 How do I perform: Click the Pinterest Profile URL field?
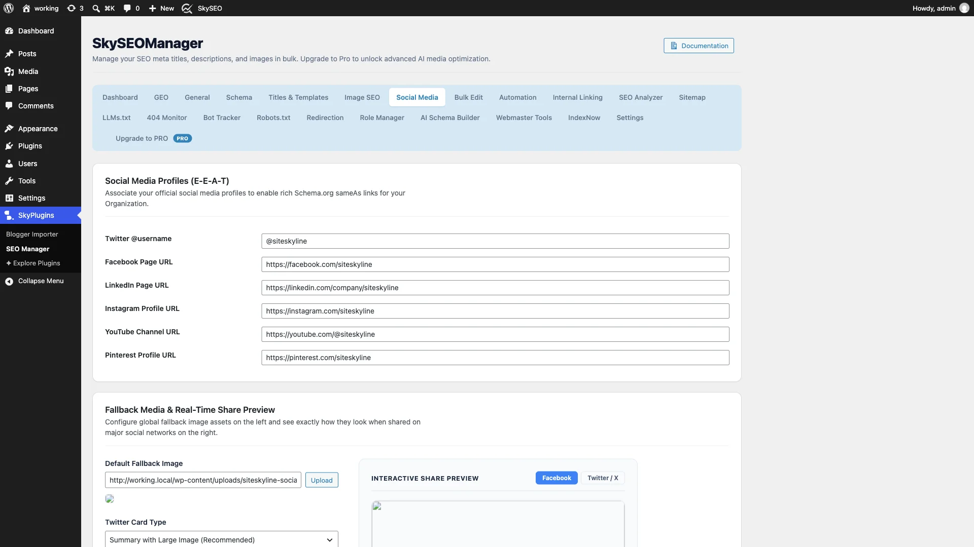tap(495, 358)
